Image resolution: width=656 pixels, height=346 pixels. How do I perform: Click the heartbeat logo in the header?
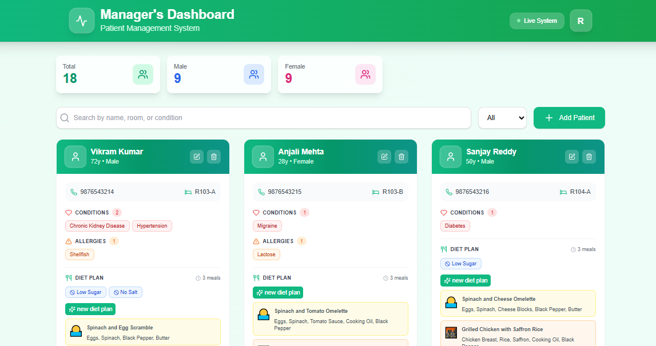(81, 21)
